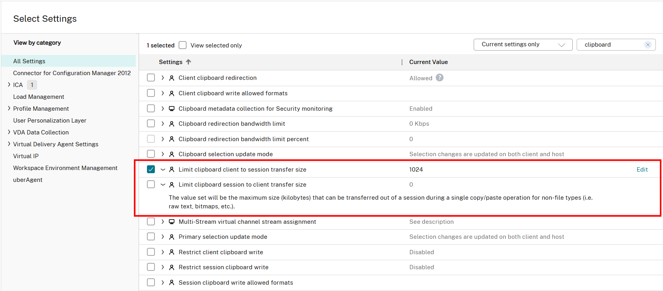Expand the Clipboard selection update mode row
Screen dimensions: 663x291
163,154
